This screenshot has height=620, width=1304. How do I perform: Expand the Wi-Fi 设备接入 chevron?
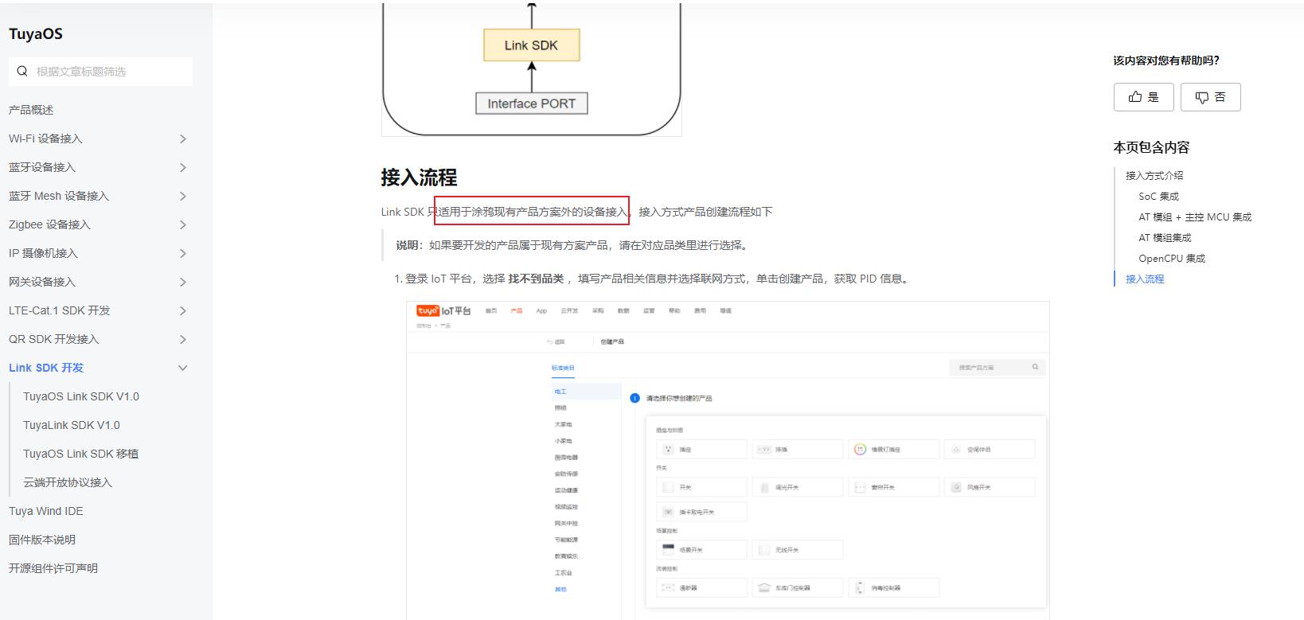pos(183,138)
